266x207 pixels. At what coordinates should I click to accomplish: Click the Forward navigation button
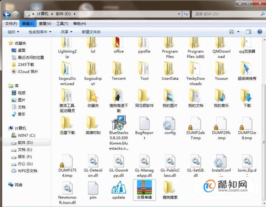click(16, 14)
